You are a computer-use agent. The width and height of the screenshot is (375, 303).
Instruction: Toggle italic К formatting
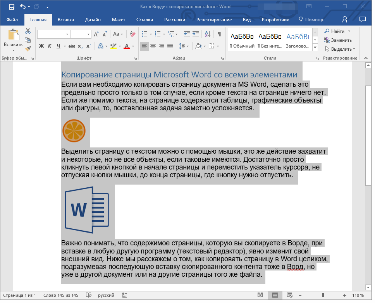[50, 46]
